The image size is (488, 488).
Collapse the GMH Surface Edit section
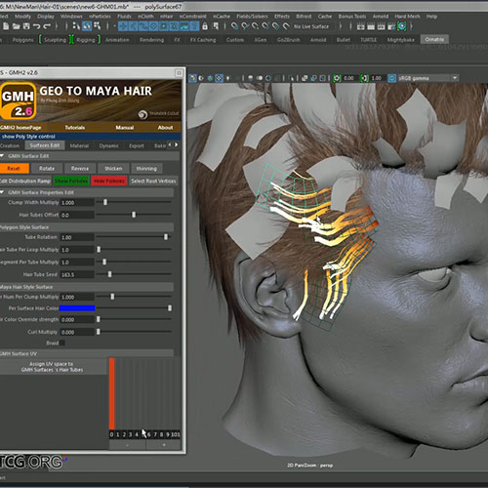[2, 156]
